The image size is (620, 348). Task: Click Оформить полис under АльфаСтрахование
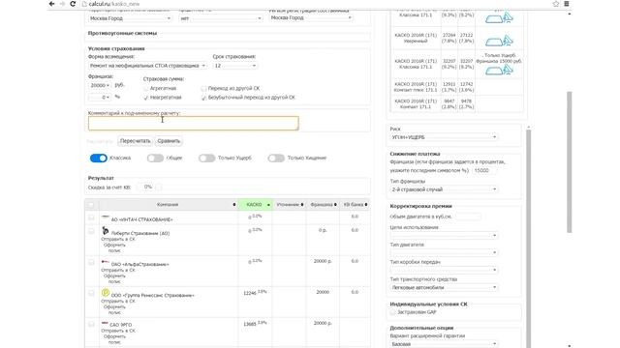[114, 279]
